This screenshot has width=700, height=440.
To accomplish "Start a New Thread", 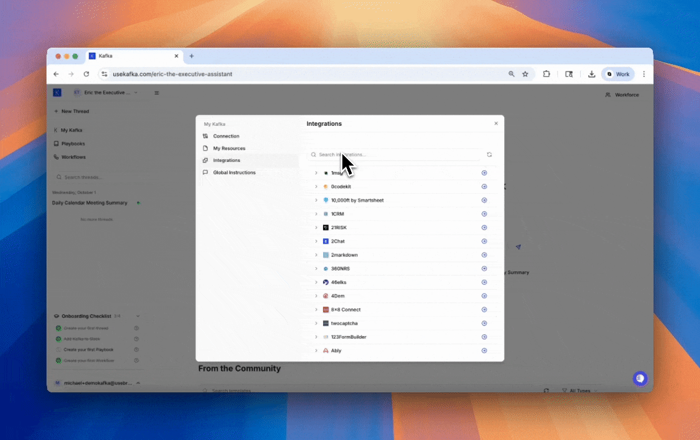I will pos(72,111).
